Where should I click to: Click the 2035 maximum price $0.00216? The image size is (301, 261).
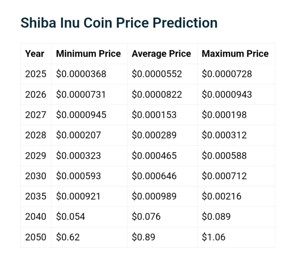(221, 196)
